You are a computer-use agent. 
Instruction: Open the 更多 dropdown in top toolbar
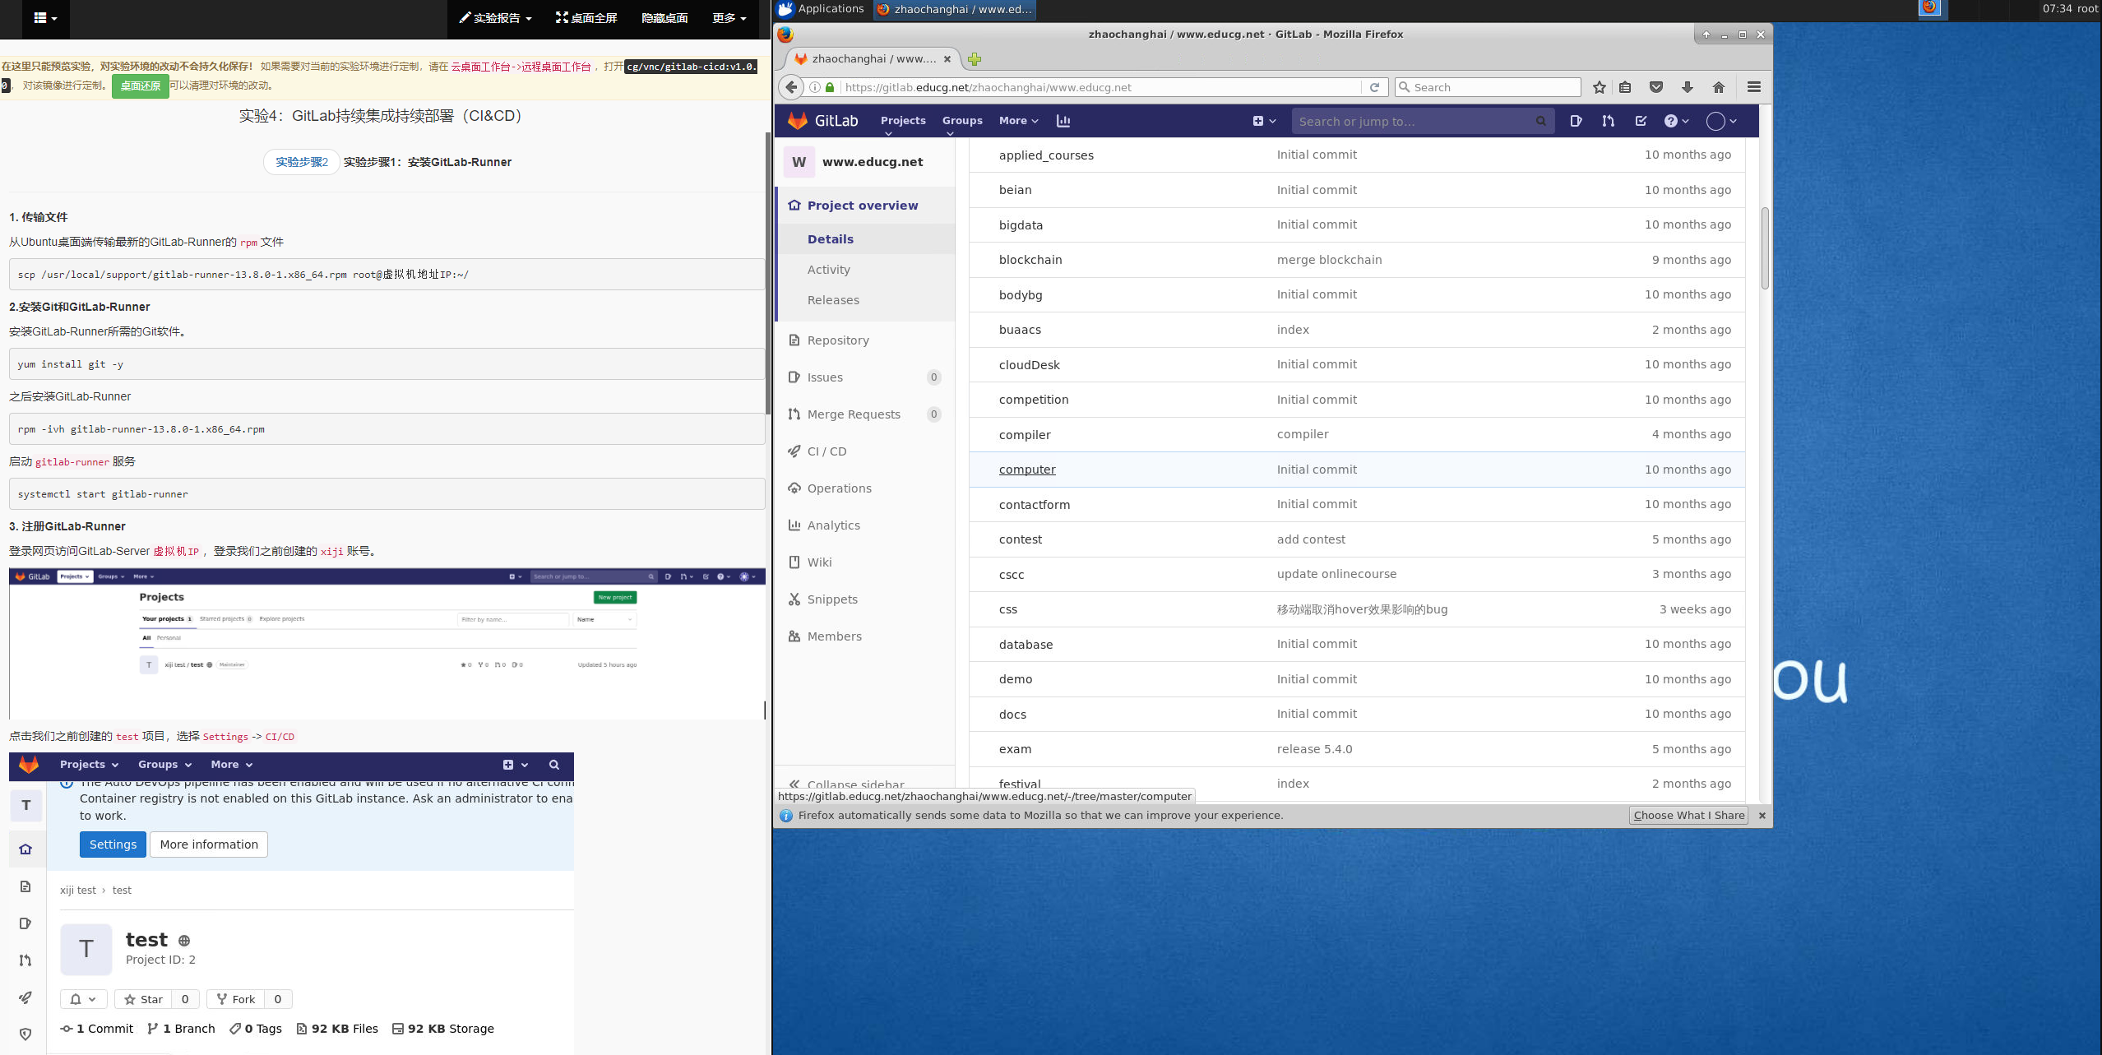729,18
